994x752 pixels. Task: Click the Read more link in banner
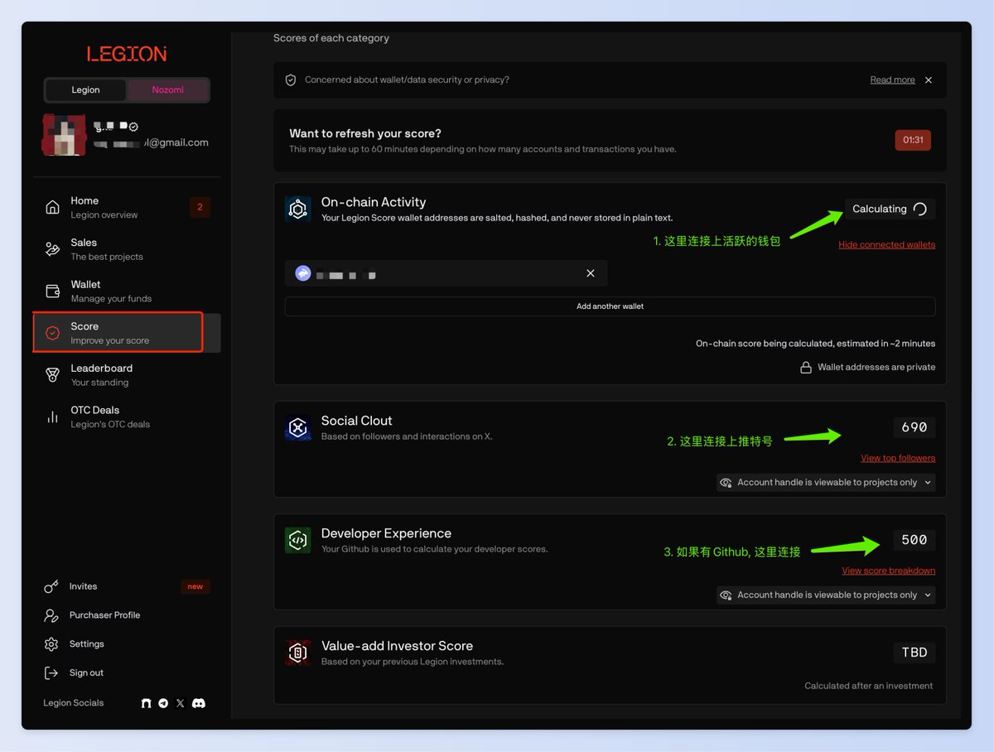point(892,80)
